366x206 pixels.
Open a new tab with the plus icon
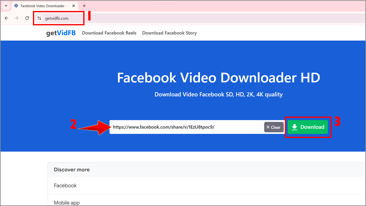point(84,5)
